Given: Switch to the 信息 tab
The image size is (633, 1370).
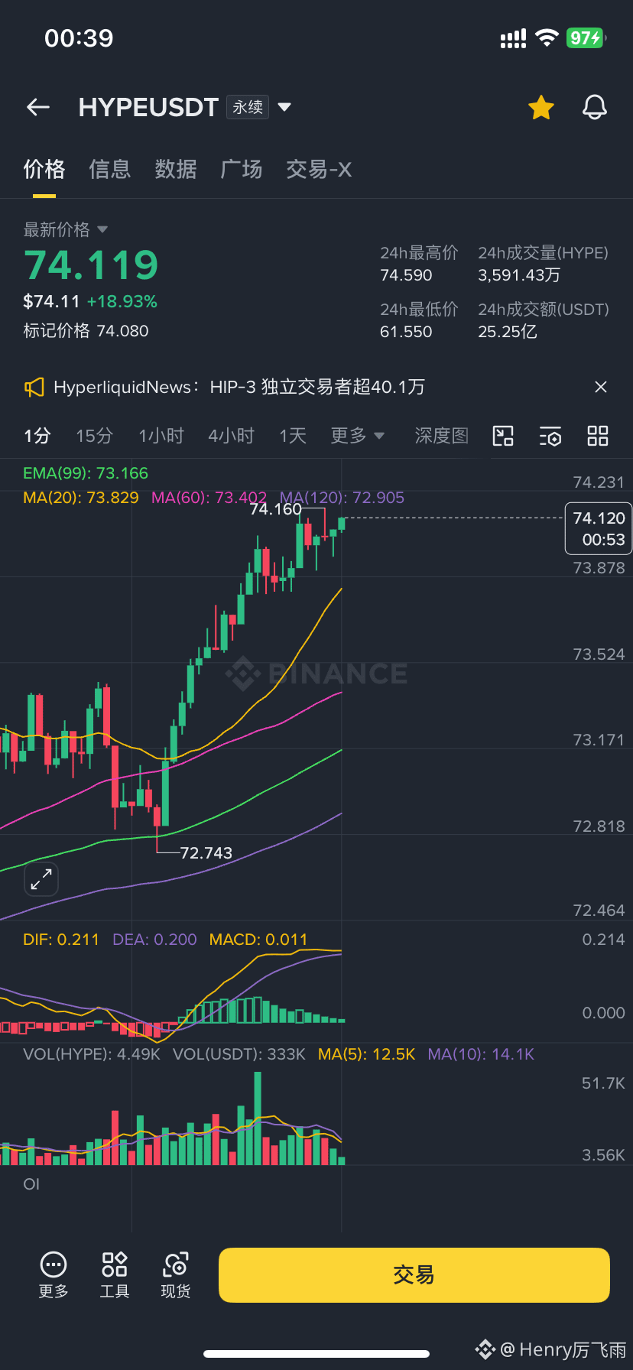Looking at the screenshot, I should [x=110, y=169].
